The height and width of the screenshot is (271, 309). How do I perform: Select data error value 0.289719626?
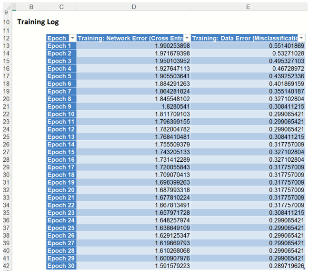click(x=248, y=266)
